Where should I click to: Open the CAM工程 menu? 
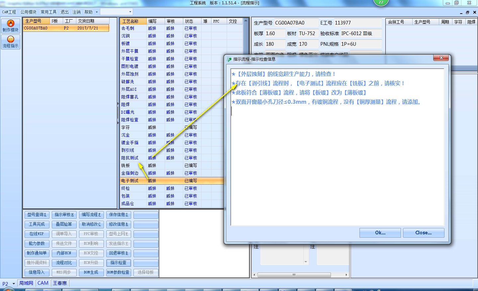click(x=9, y=12)
